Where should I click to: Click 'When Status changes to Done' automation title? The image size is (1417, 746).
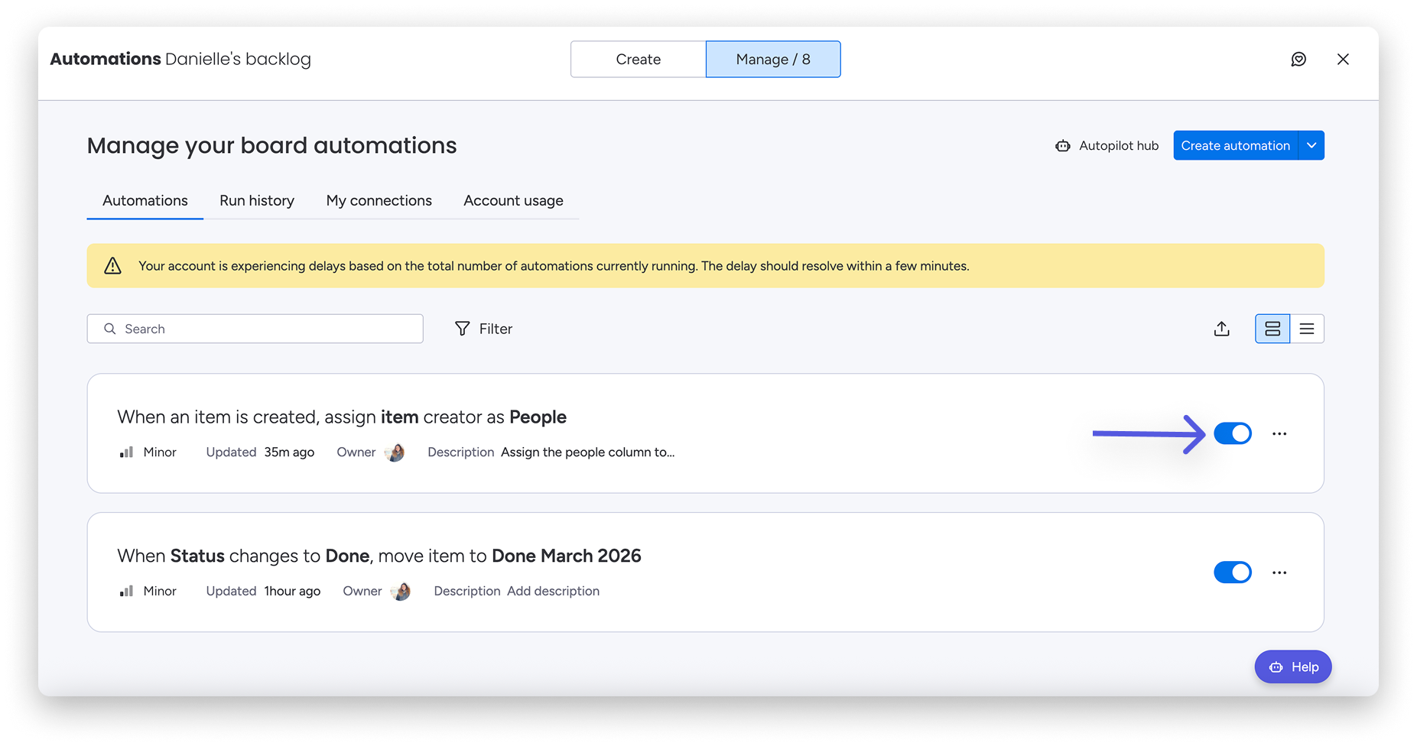[379, 556]
